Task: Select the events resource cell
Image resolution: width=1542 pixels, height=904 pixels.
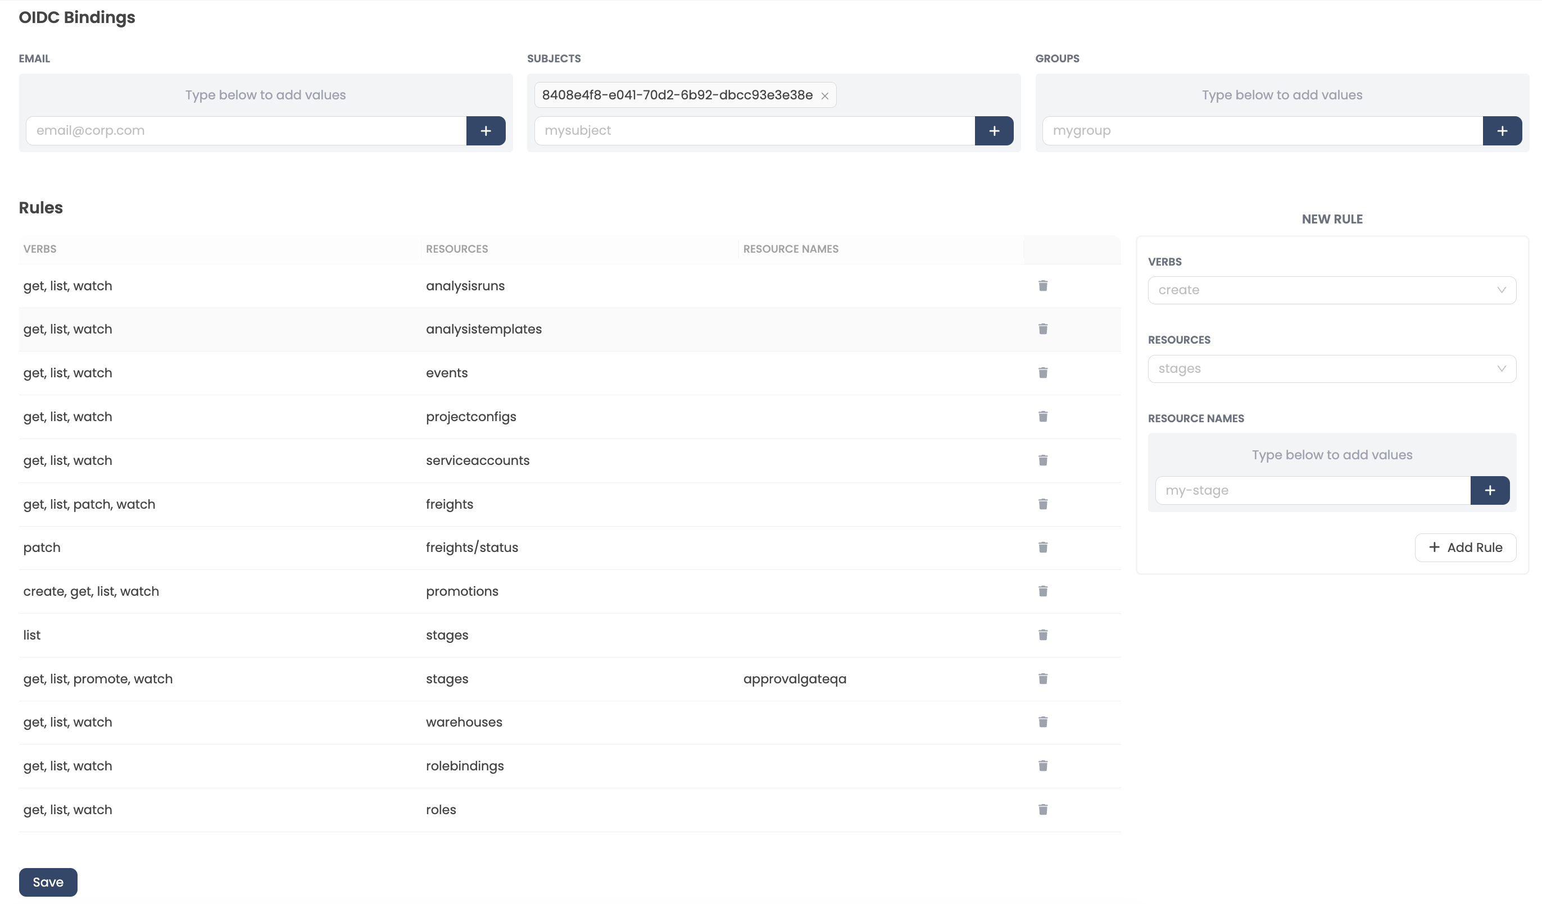Action: (x=447, y=373)
